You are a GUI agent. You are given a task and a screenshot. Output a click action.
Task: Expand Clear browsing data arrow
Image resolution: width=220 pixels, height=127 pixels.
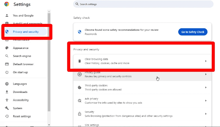[206, 61]
